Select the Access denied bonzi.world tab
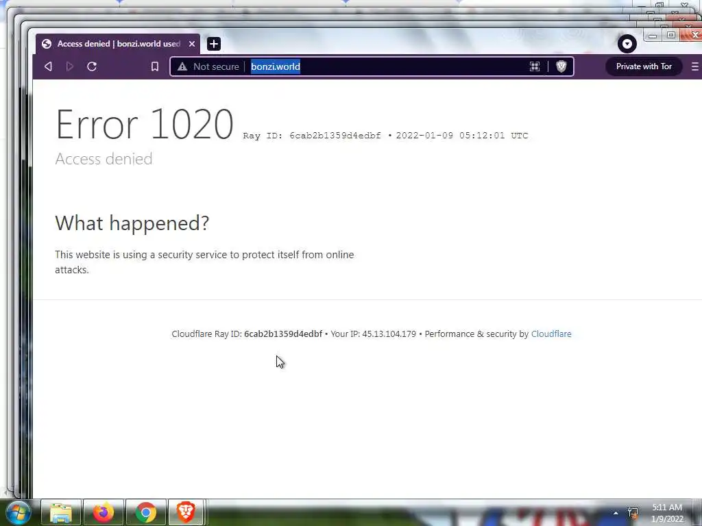This screenshot has width=702, height=526. (x=118, y=44)
